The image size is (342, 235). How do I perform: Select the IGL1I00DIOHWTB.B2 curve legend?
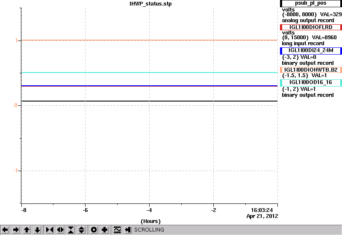[311, 70]
